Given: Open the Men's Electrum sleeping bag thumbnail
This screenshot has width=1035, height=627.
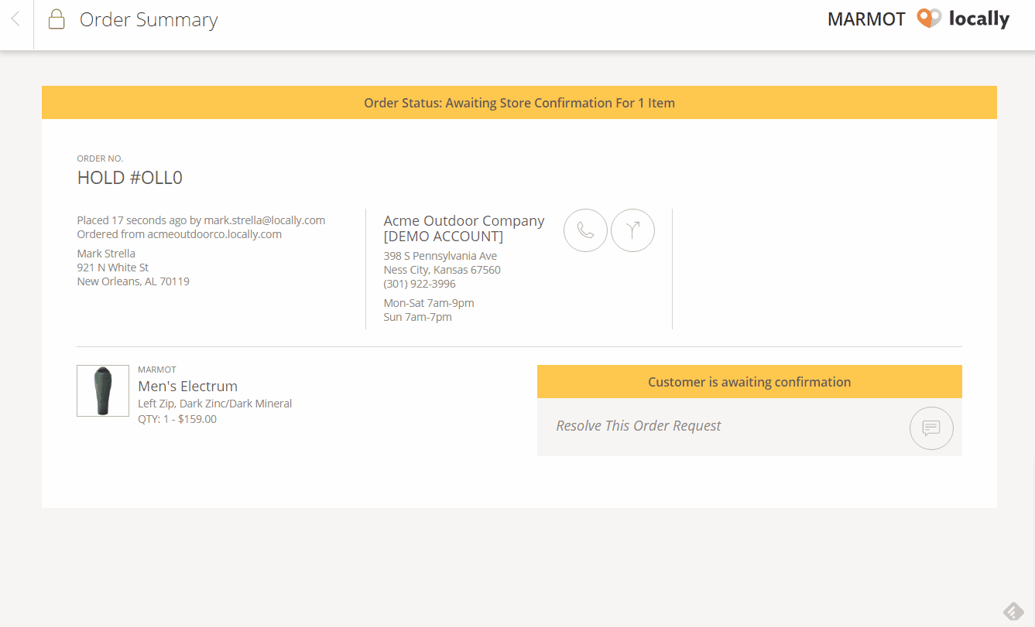Looking at the screenshot, I should tap(103, 391).
